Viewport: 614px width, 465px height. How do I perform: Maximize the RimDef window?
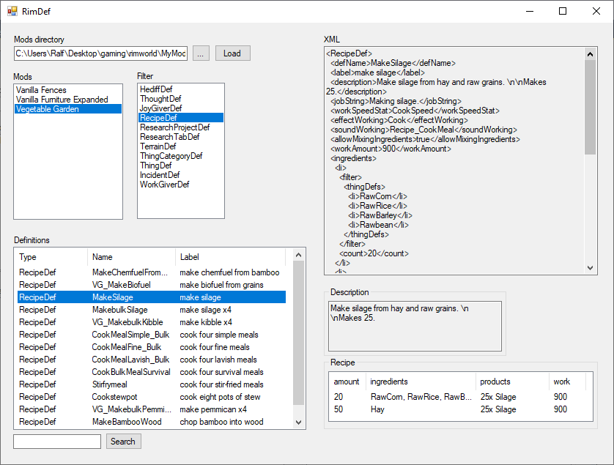pyautogui.click(x=563, y=11)
